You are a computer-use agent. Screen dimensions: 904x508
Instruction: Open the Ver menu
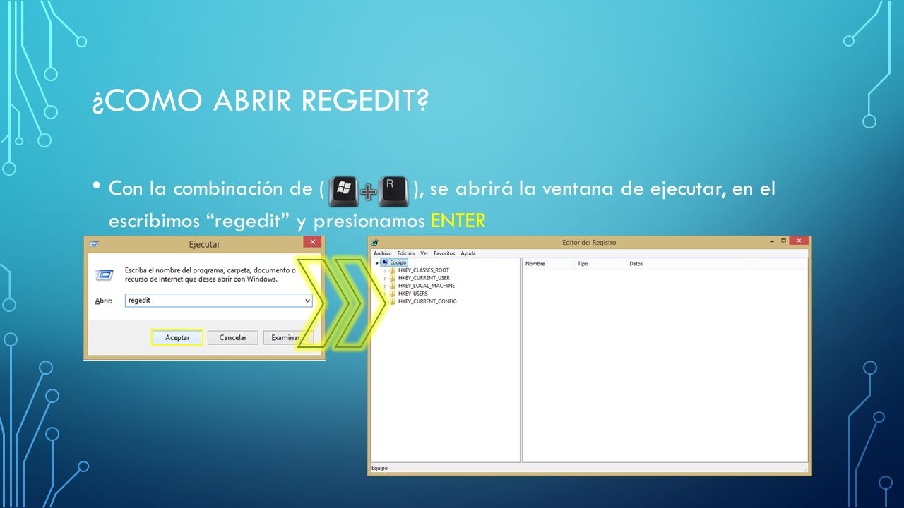[x=424, y=253]
